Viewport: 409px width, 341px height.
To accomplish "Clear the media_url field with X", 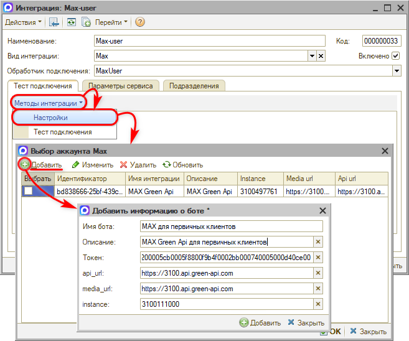I will (x=318, y=289).
